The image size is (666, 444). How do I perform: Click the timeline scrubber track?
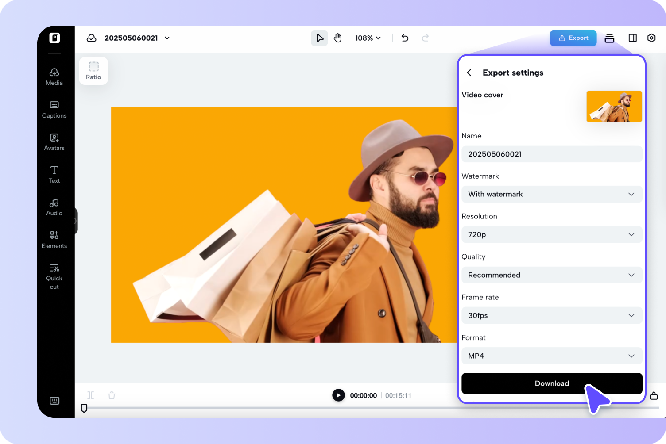click(x=371, y=408)
